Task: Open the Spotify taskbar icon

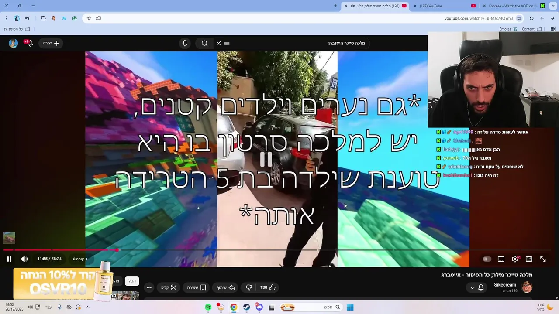Action: pyautogui.click(x=208, y=307)
